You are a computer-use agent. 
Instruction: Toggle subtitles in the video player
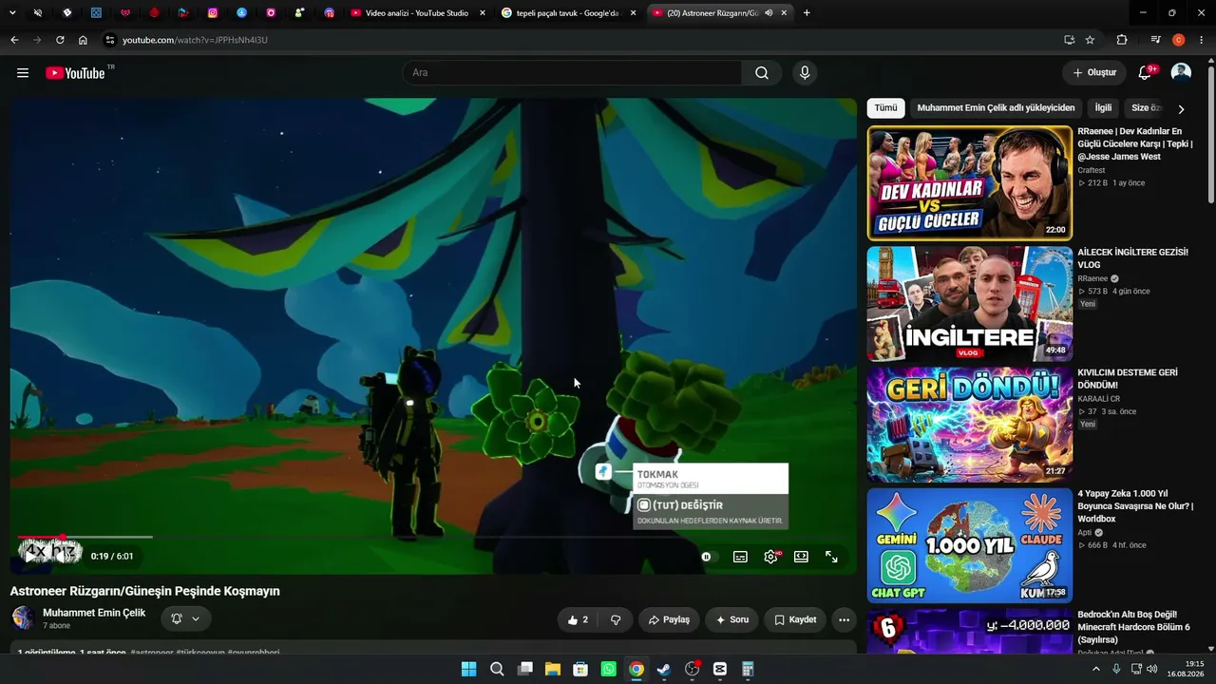point(740,557)
